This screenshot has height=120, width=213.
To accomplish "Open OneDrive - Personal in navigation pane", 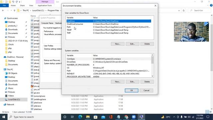I will [x=15, y=57].
